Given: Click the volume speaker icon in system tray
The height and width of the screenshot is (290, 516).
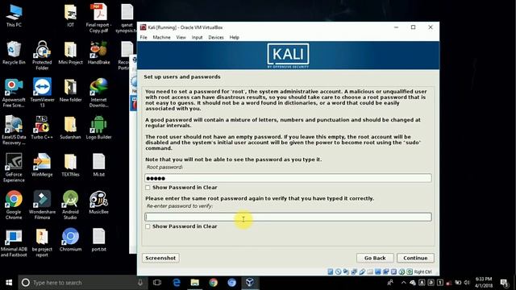Looking at the screenshot, I should coord(467,283).
